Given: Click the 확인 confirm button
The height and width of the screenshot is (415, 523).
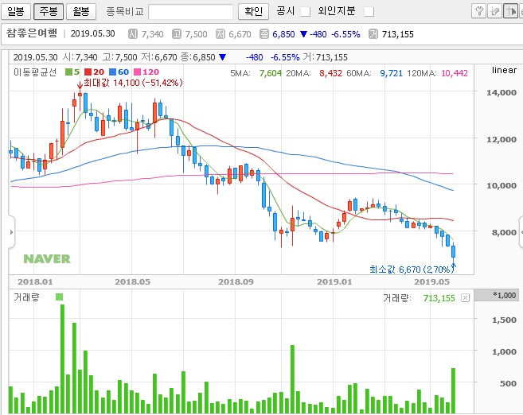Looking at the screenshot, I should click(x=253, y=12).
